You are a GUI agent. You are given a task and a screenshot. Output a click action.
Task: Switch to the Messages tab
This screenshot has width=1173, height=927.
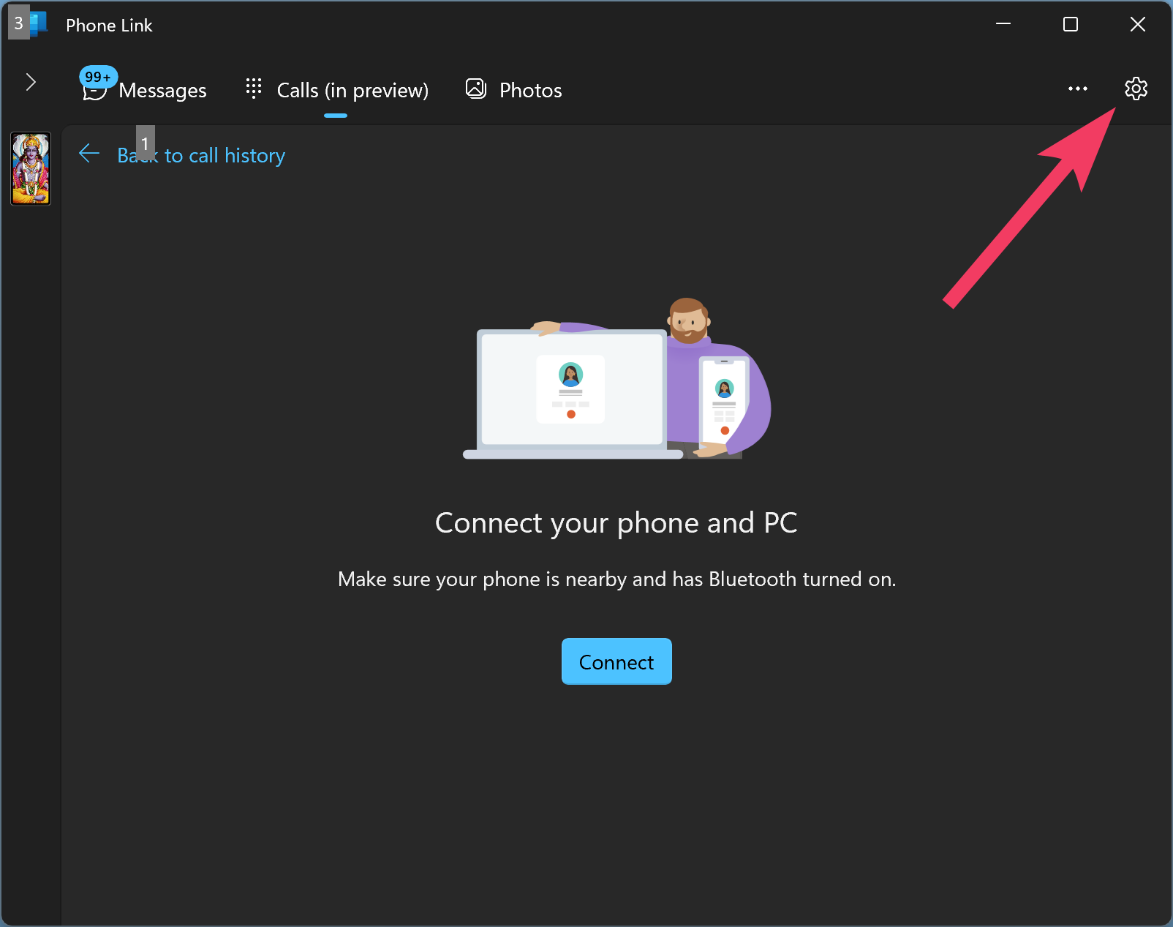tap(145, 90)
